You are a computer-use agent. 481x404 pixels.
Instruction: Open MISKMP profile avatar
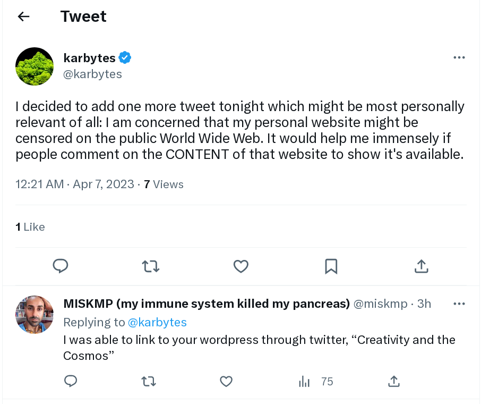coord(35,315)
